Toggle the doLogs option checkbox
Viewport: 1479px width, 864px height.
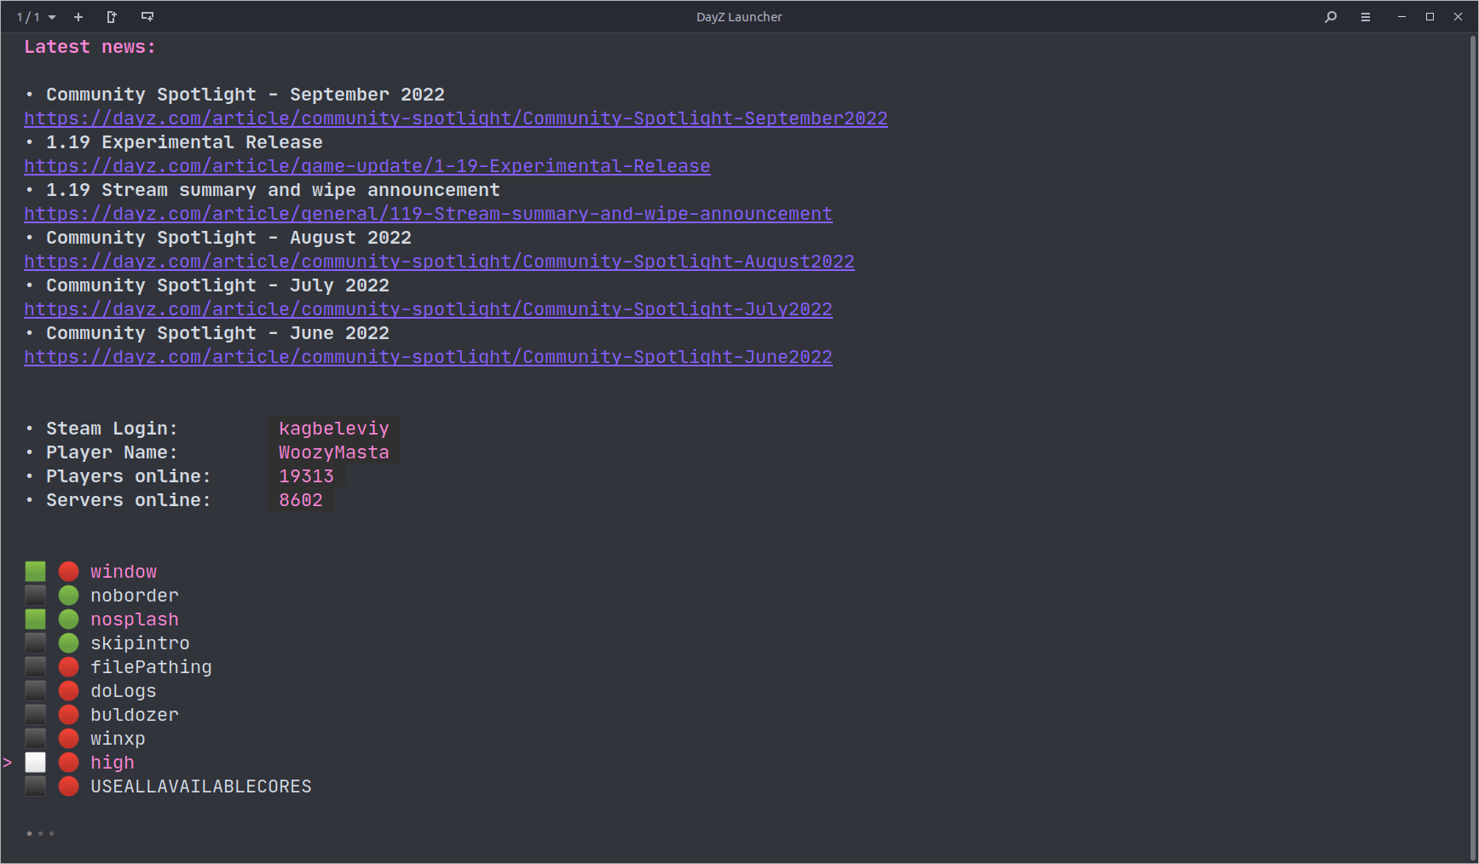(35, 690)
